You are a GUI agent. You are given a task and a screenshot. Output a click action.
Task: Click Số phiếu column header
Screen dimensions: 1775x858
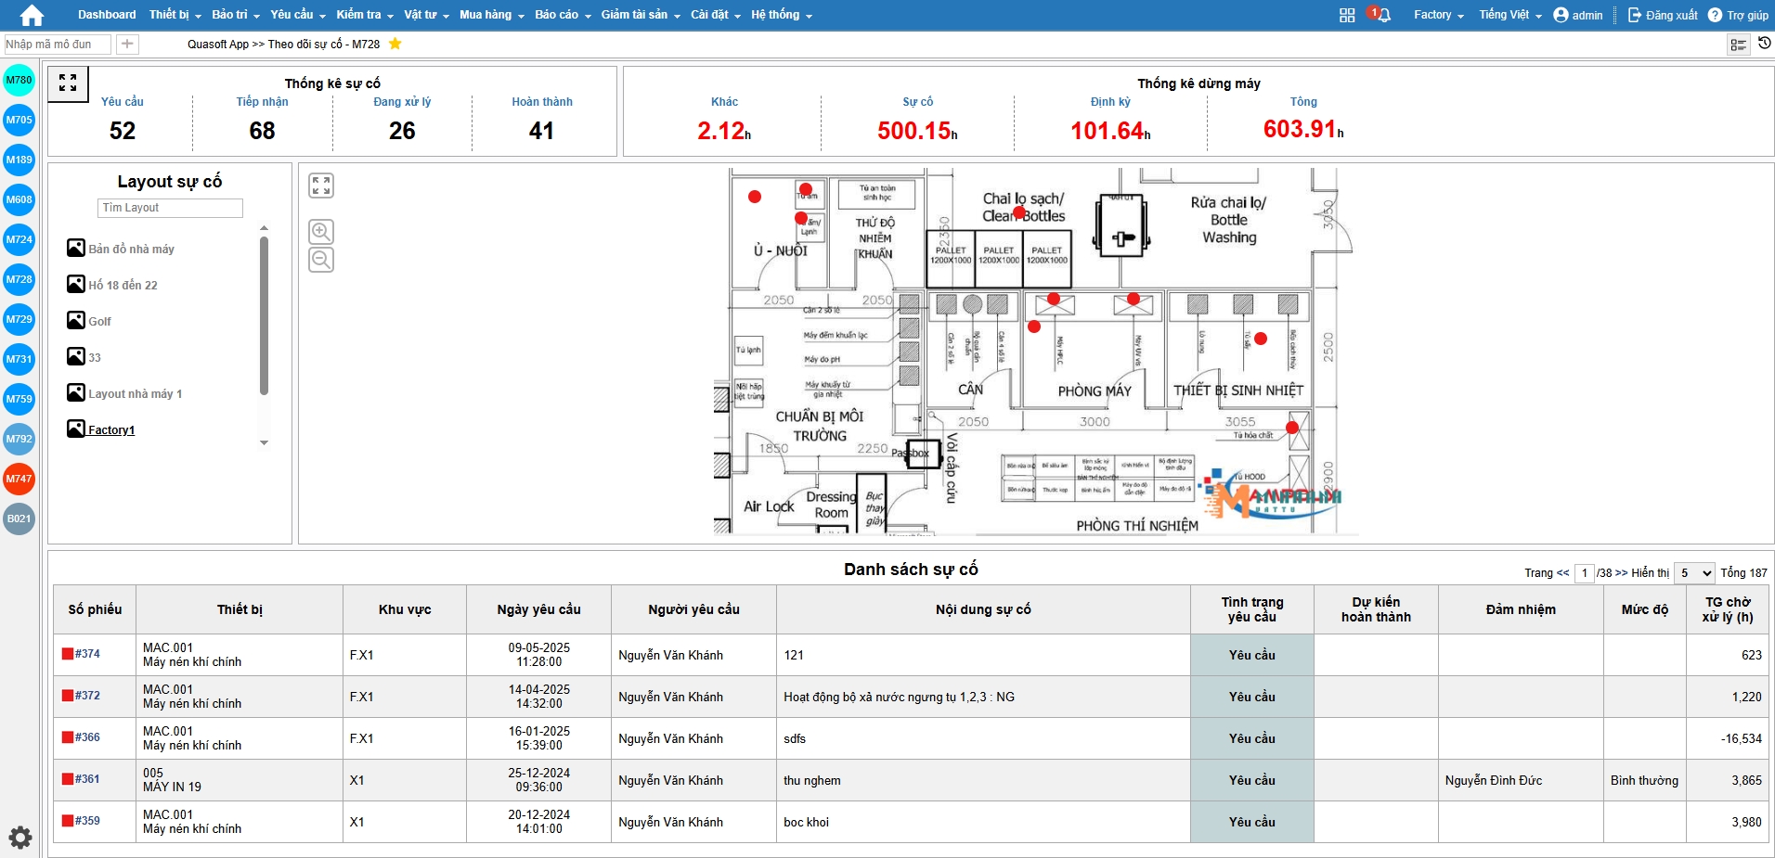point(95,609)
